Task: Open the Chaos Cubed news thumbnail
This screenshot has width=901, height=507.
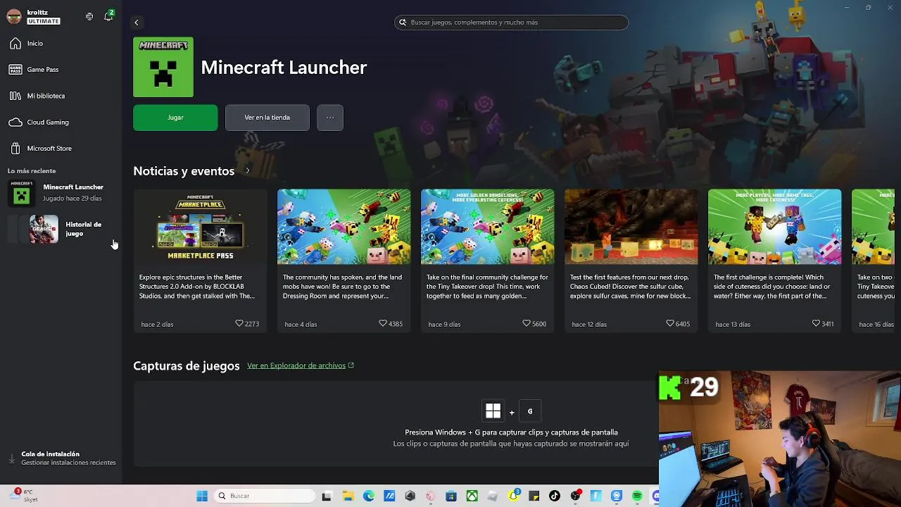Action: 631,227
